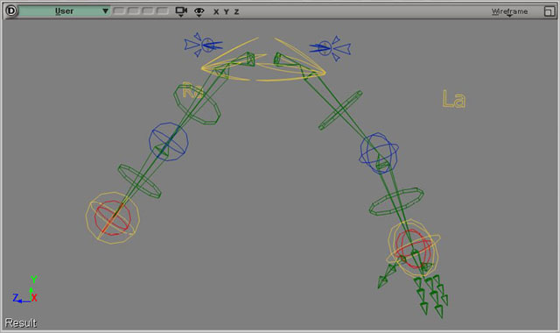This screenshot has height=333, width=560.
Task: Select the yellow Ra text label
Action: coord(192,90)
